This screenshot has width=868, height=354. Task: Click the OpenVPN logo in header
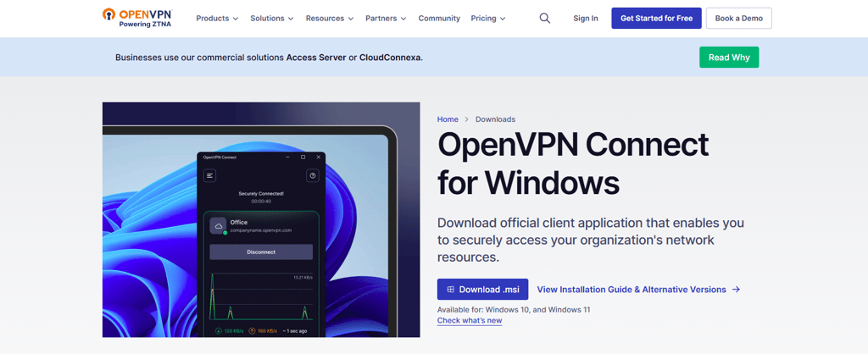pyautogui.click(x=136, y=18)
